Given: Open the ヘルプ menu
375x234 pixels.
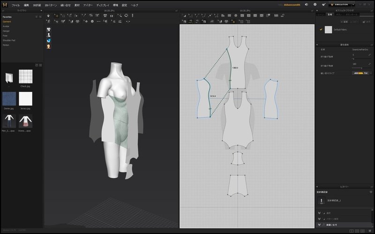Looking at the screenshot, I should (x=135, y=5).
